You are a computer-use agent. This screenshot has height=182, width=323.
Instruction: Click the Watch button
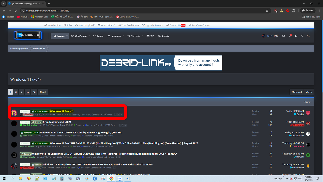[x=309, y=92]
